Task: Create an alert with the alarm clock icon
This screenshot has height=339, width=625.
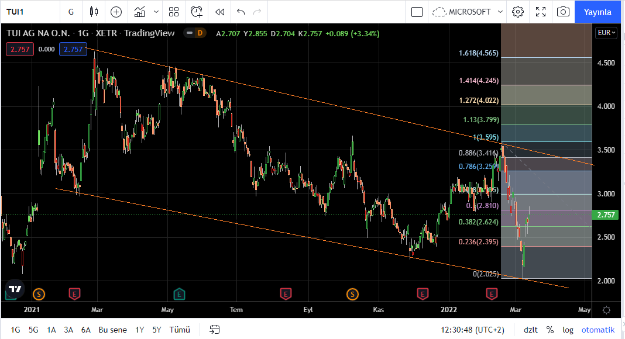Action: coord(197,12)
